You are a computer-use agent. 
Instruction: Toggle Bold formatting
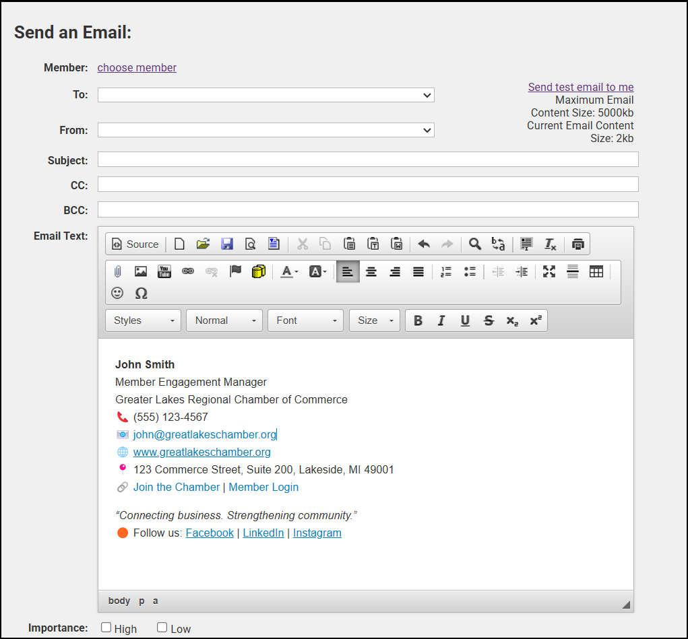pyautogui.click(x=418, y=321)
